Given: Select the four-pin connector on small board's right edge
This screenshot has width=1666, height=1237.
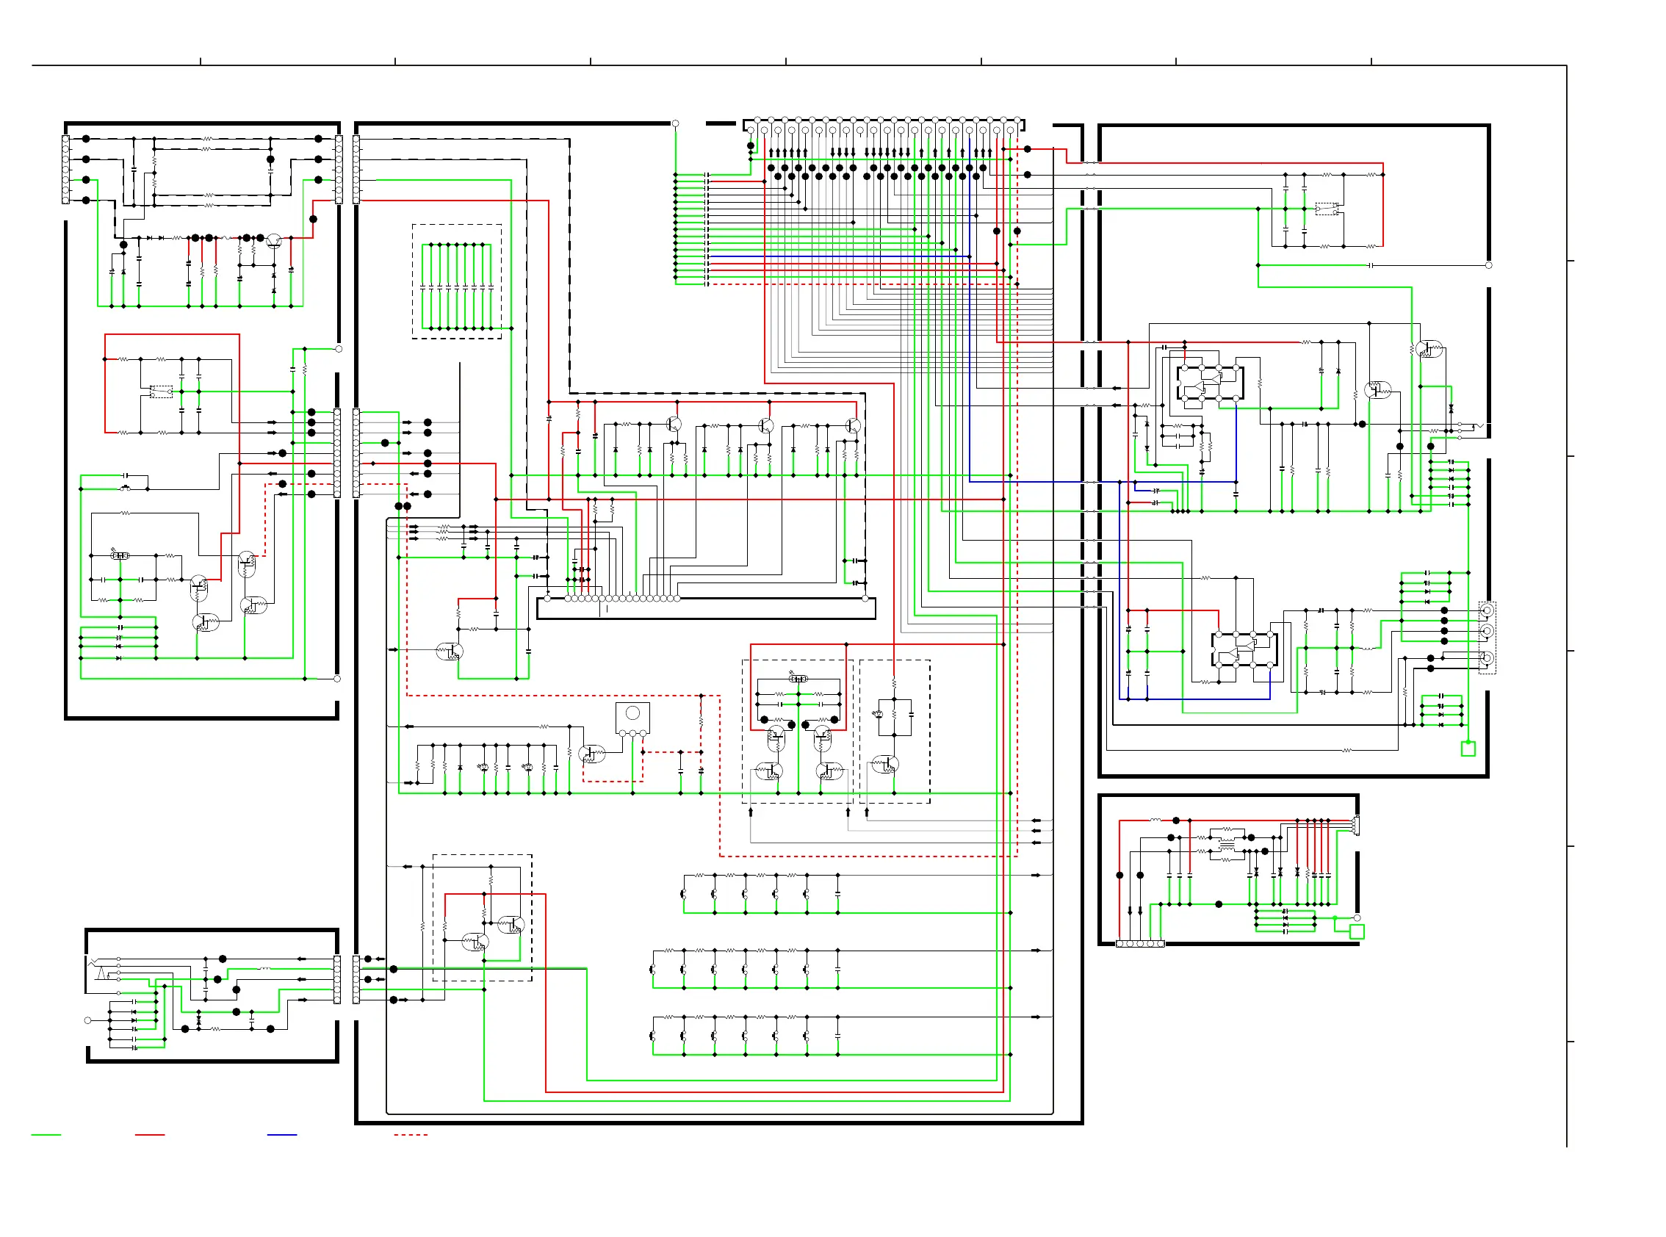Looking at the screenshot, I should coord(1356,825).
